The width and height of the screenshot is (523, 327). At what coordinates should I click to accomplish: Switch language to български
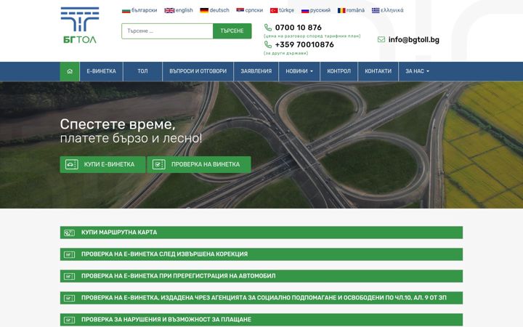point(144,10)
